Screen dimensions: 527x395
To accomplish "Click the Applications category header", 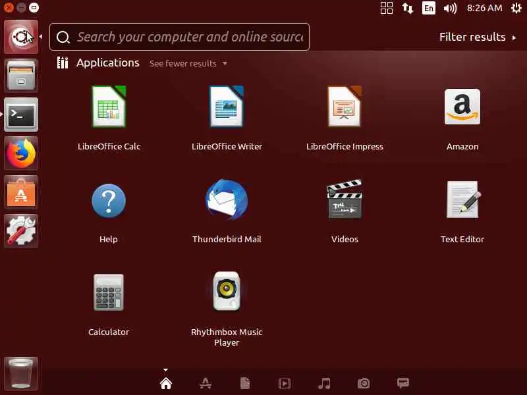I will [x=107, y=63].
